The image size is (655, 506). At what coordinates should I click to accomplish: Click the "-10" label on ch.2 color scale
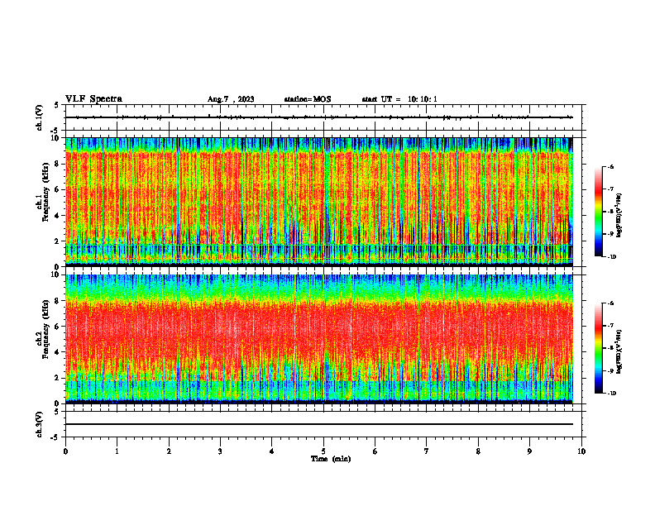coord(611,394)
